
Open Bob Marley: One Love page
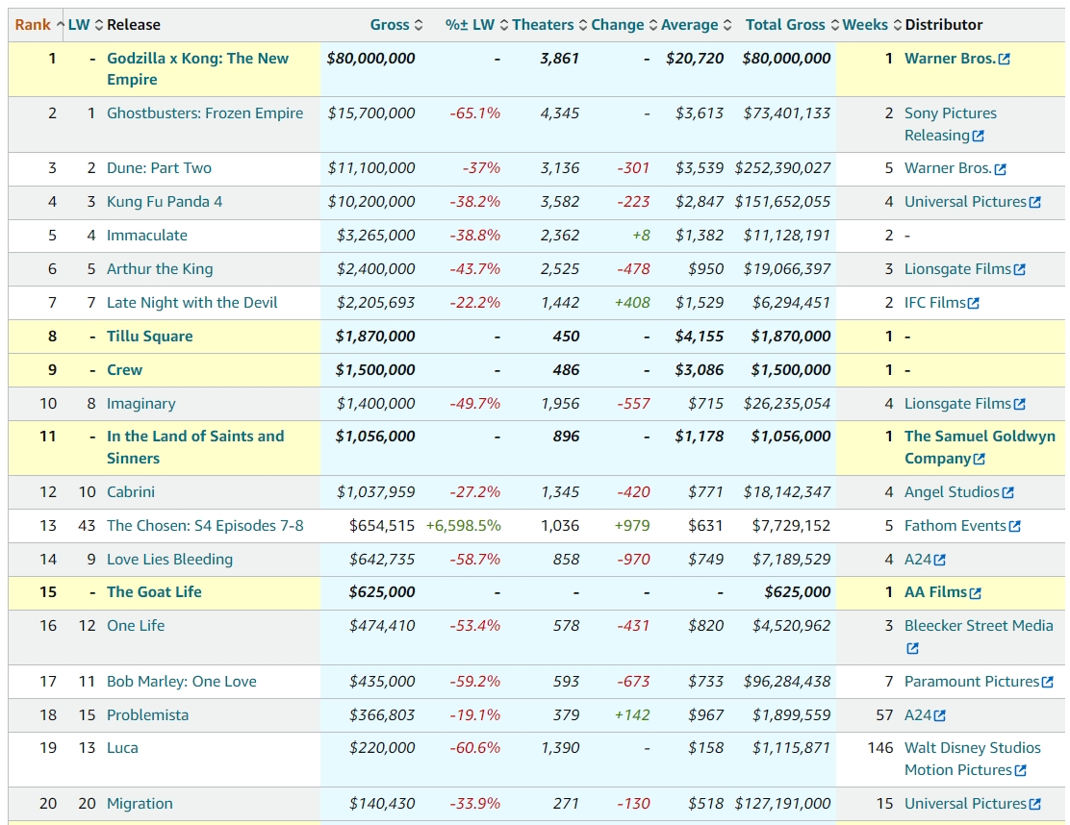pos(182,681)
